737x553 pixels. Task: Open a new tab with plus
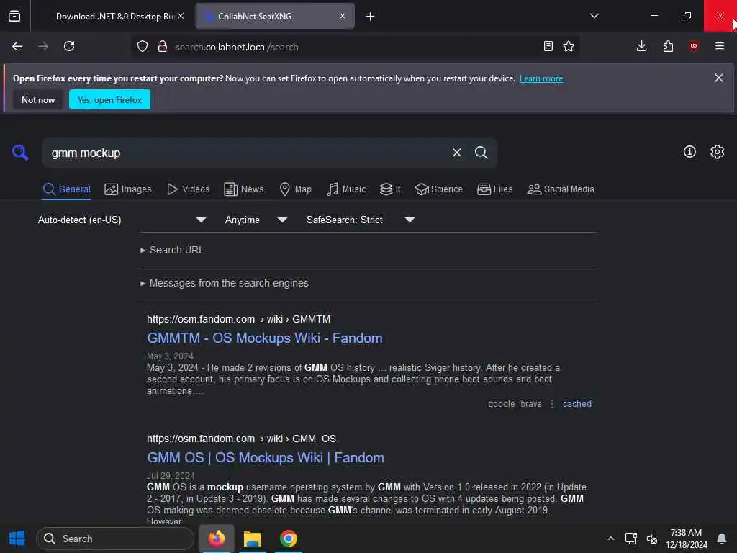click(371, 17)
